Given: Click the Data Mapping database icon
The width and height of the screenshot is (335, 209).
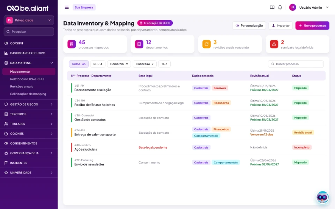Looking at the screenshot, I should [6, 63].
